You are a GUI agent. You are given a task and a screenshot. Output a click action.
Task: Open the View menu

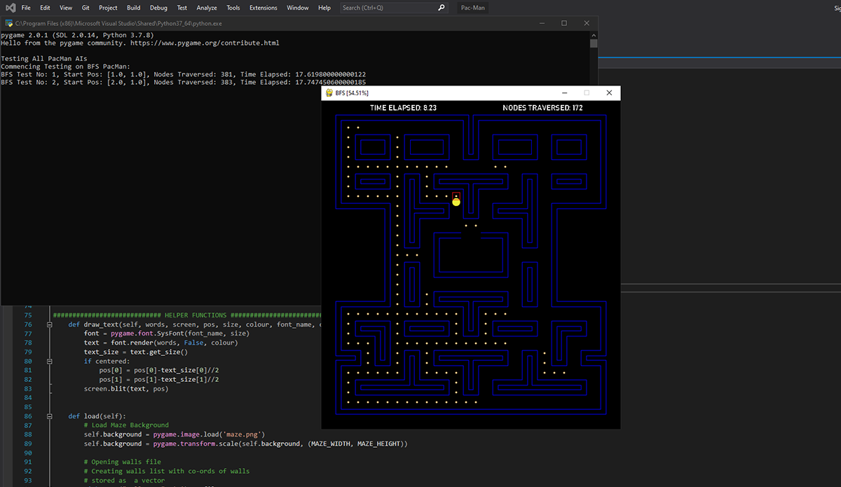point(66,8)
